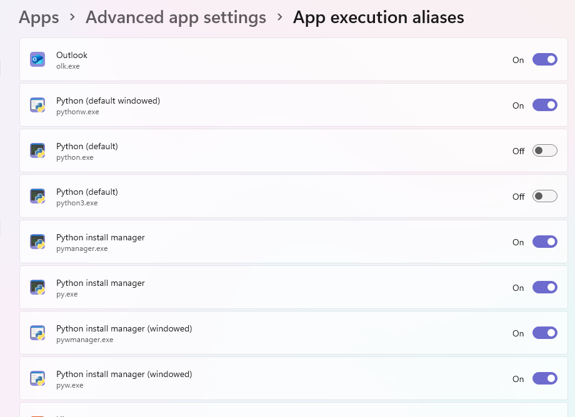Click the Python icon beside python.exe
575x417 pixels.
click(37, 150)
